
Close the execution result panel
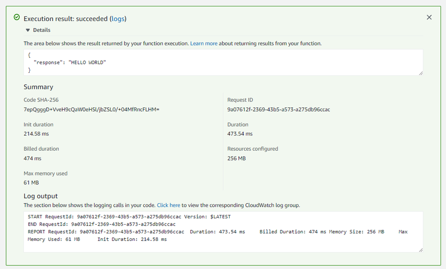(429, 17)
